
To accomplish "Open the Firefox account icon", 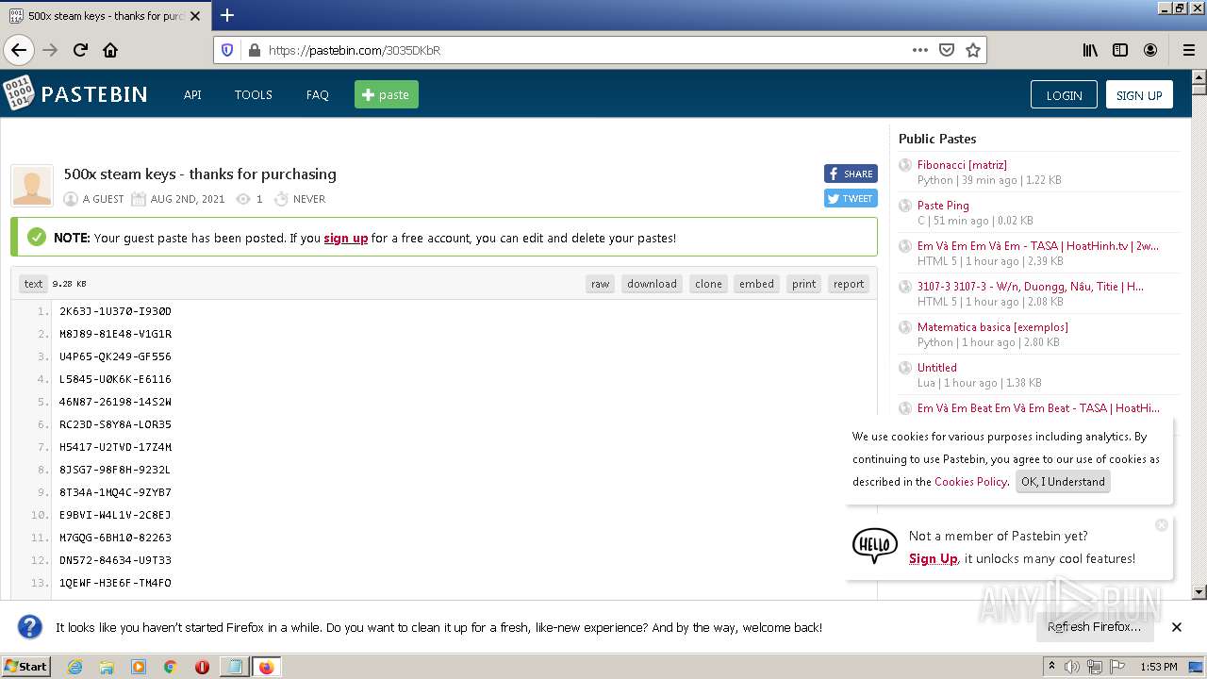I will tap(1150, 50).
